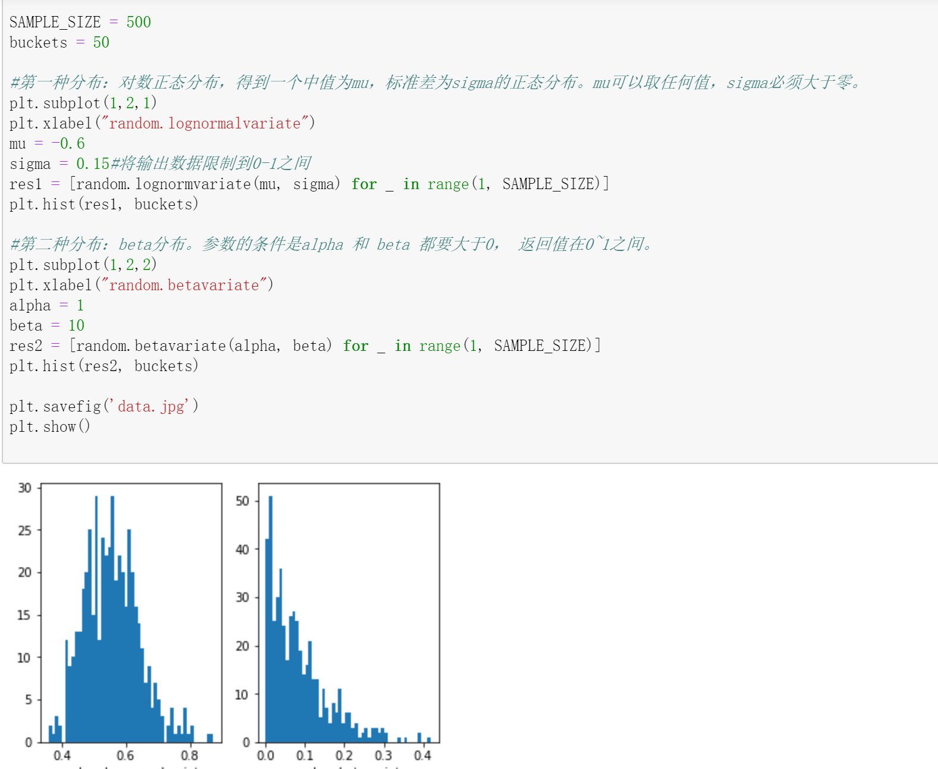Click the SAMPLE_SIZE = 500 code line

(x=80, y=22)
